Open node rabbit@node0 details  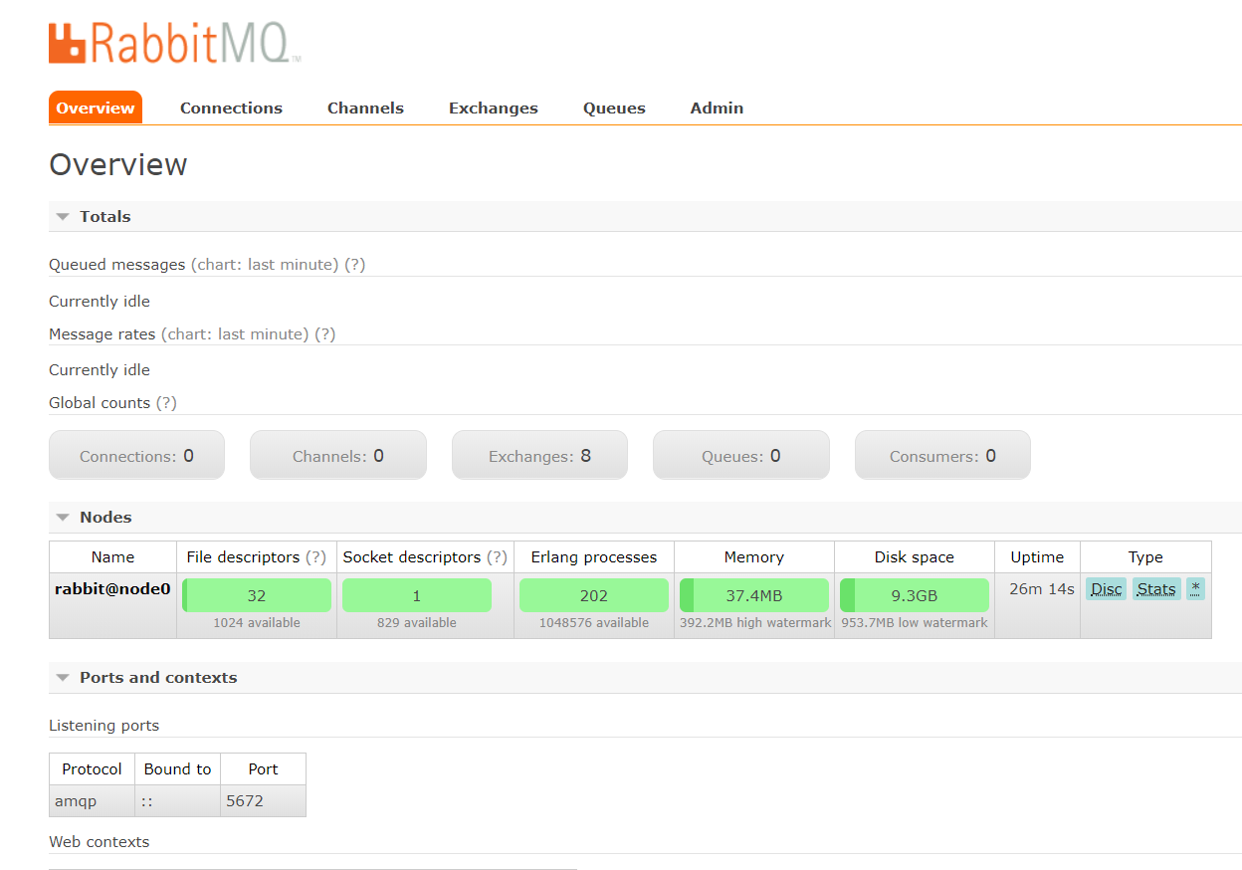pos(112,588)
